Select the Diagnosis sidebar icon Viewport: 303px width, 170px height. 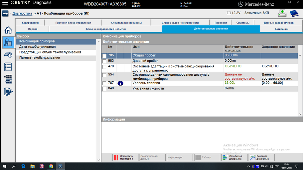pos(8,42)
